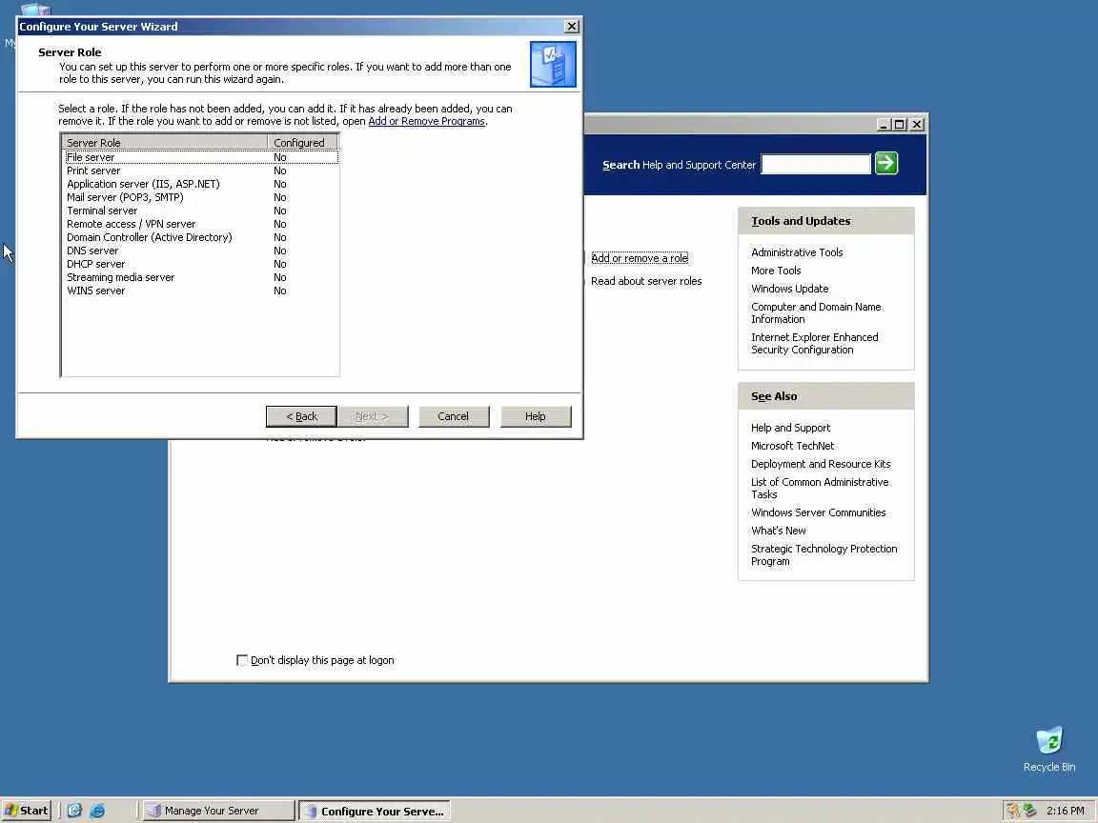Select Mail server (POP3, SMTP) row
Viewport: 1098px width, 823px height.
202,197
